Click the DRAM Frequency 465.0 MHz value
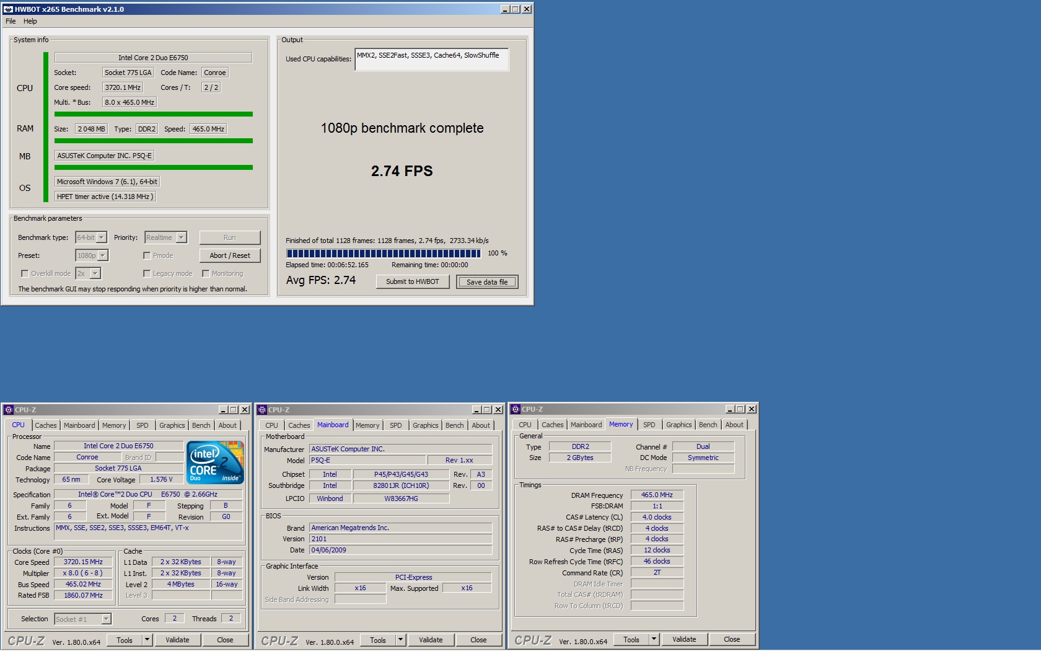The width and height of the screenshot is (1041, 651). 657,495
